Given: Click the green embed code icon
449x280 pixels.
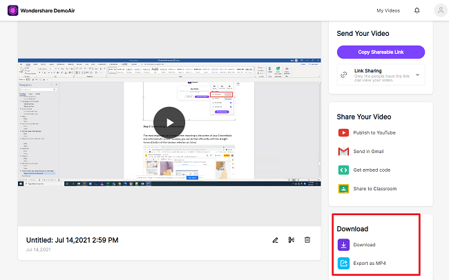Looking at the screenshot, I should coord(343,170).
